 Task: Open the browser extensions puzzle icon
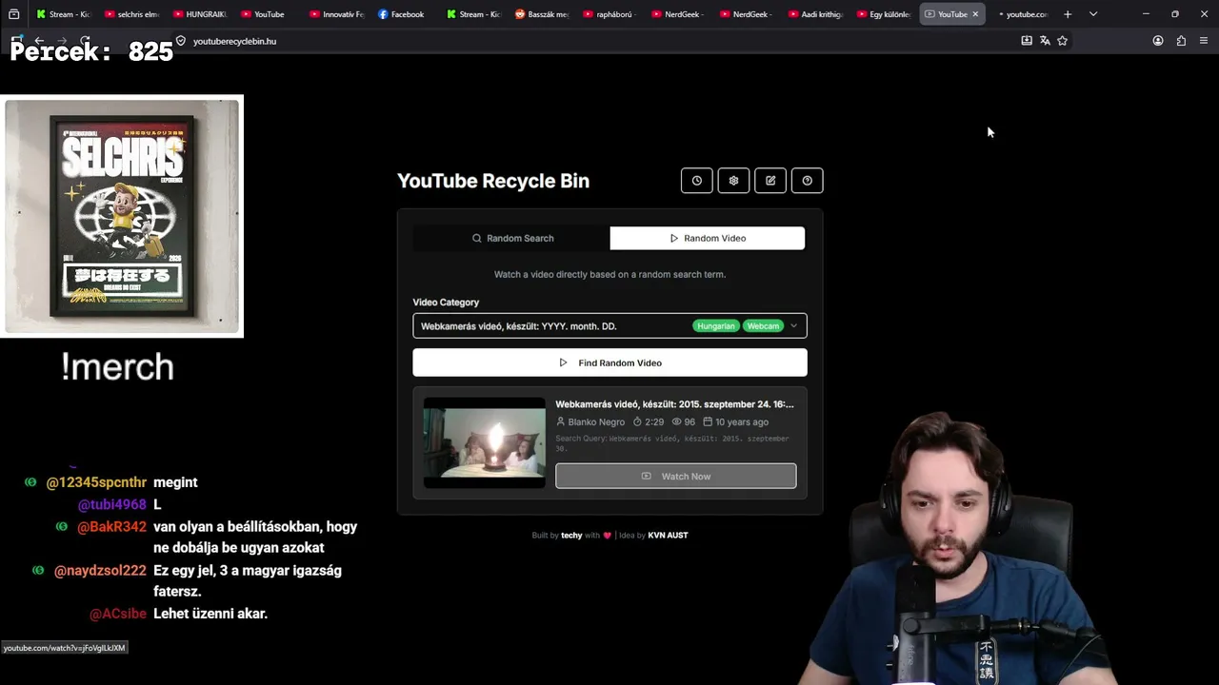coord(1181,41)
